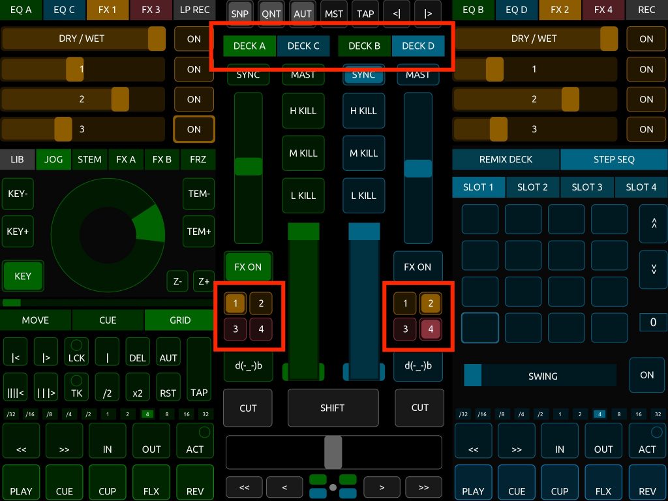The image size is (668, 501).
Task: Click Deck B M KILL button
Action: [364, 153]
